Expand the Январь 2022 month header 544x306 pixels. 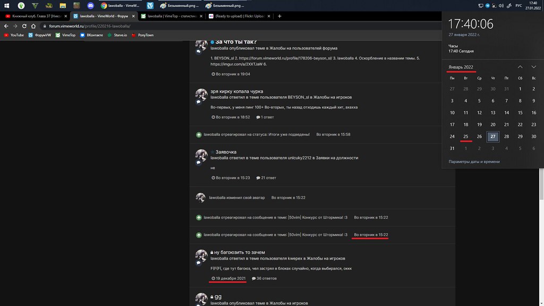461,67
